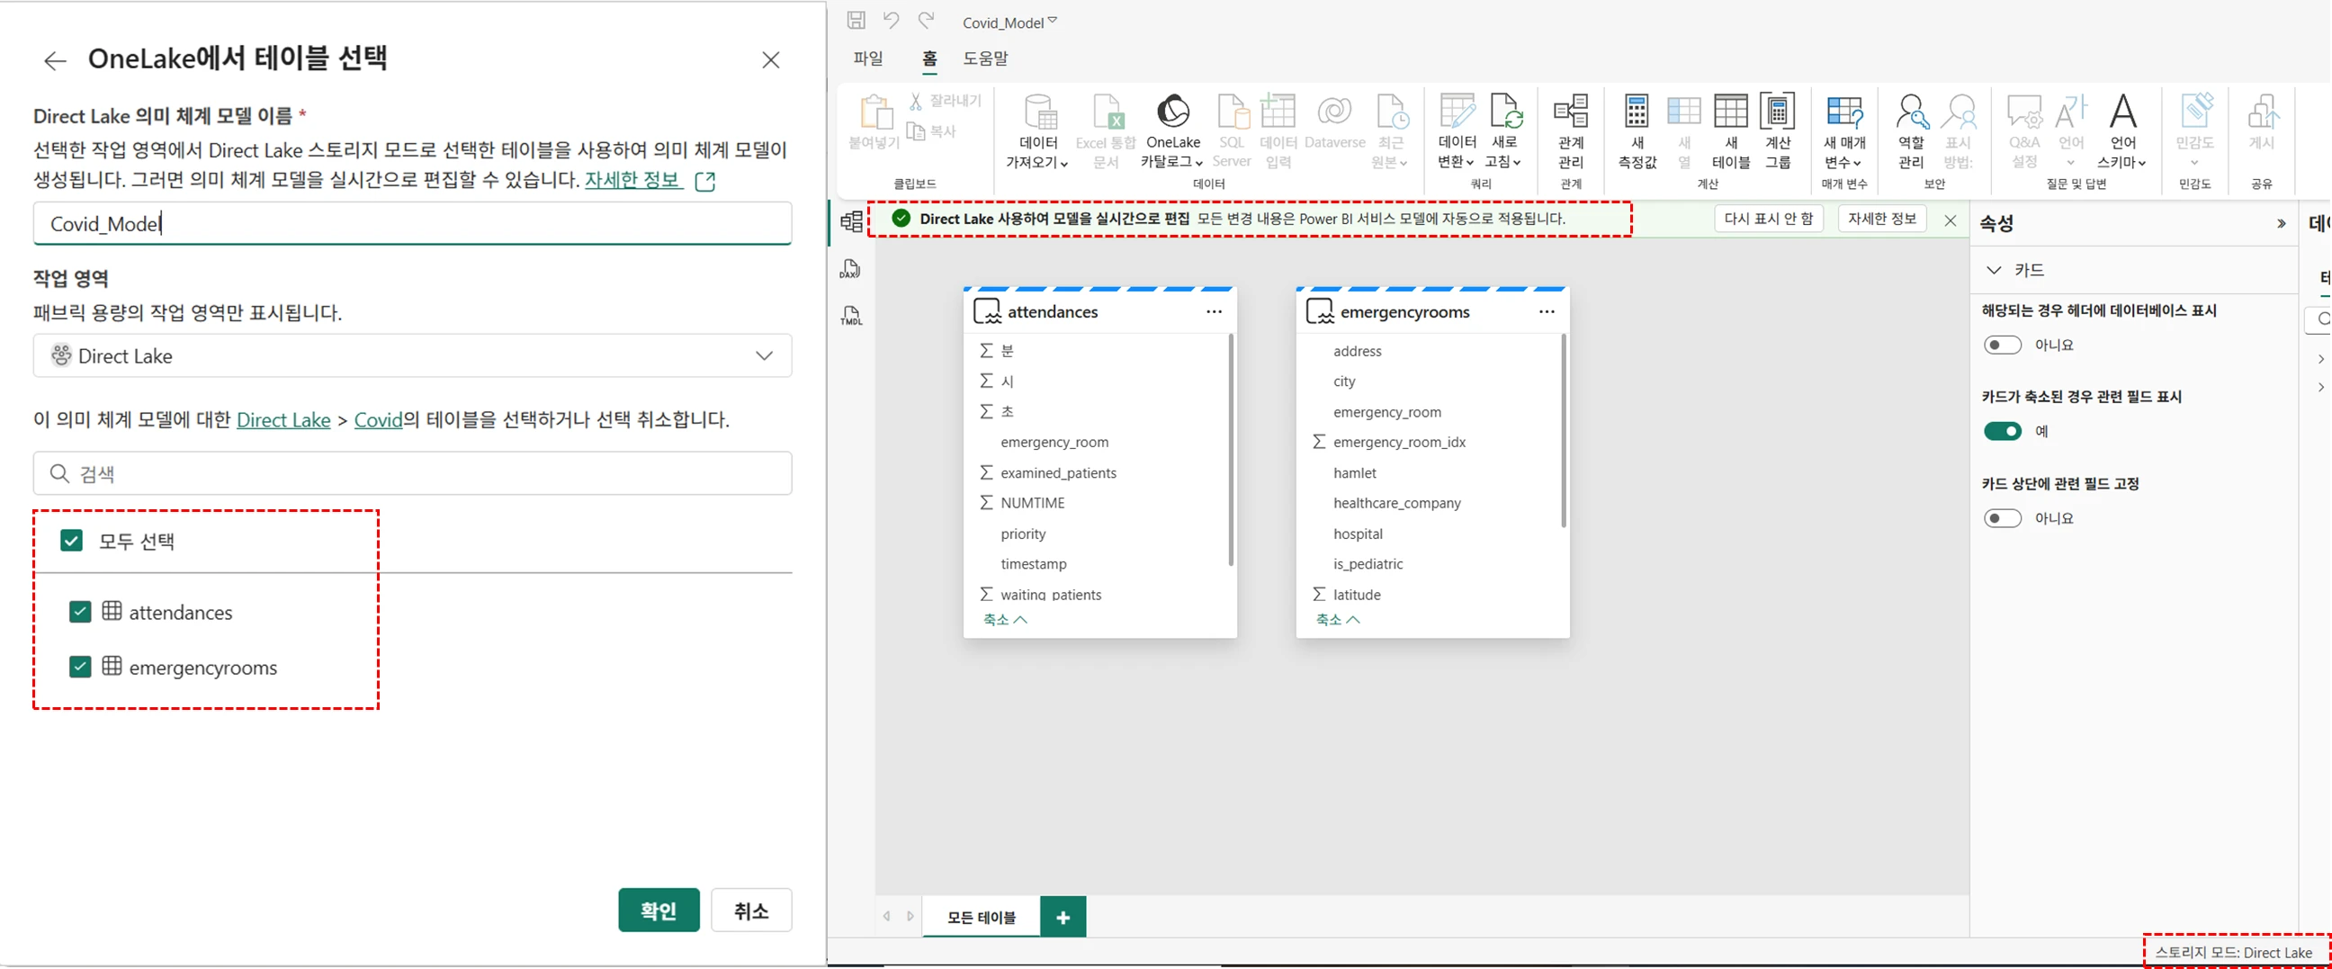Image resolution: width=2332 pixels, height=969 pixels.
Task: Click the New table (새 테이블) icon
Action: click(1730, 114)
